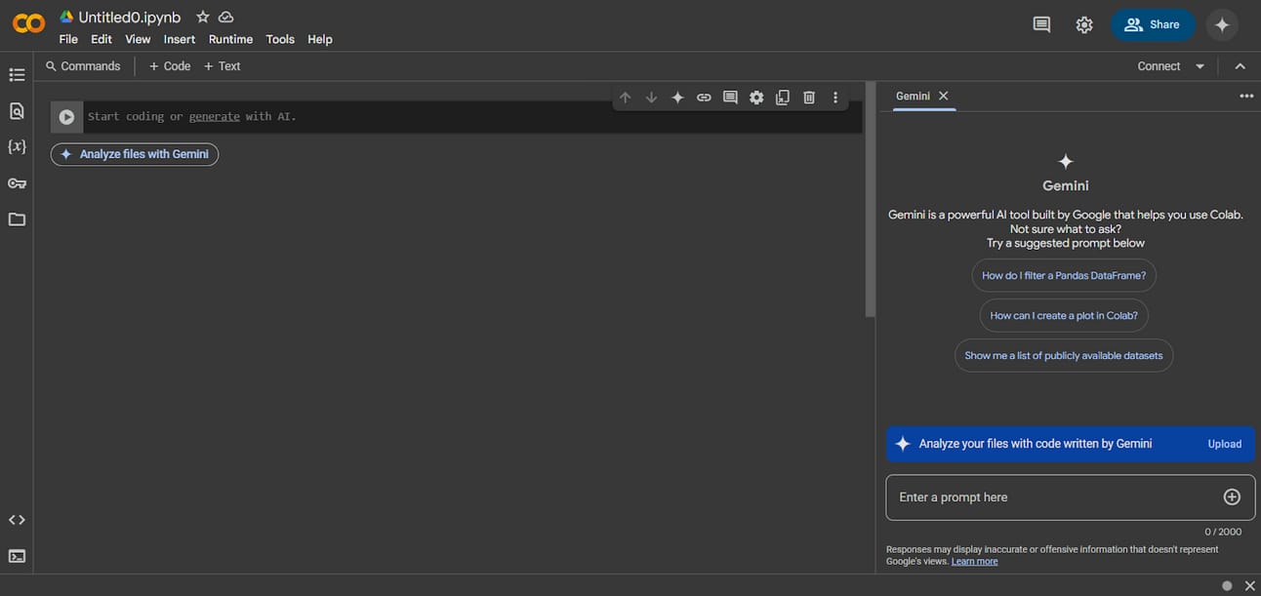Add a new Code cell
This screenshot has width=1261, height=596.
170,66
